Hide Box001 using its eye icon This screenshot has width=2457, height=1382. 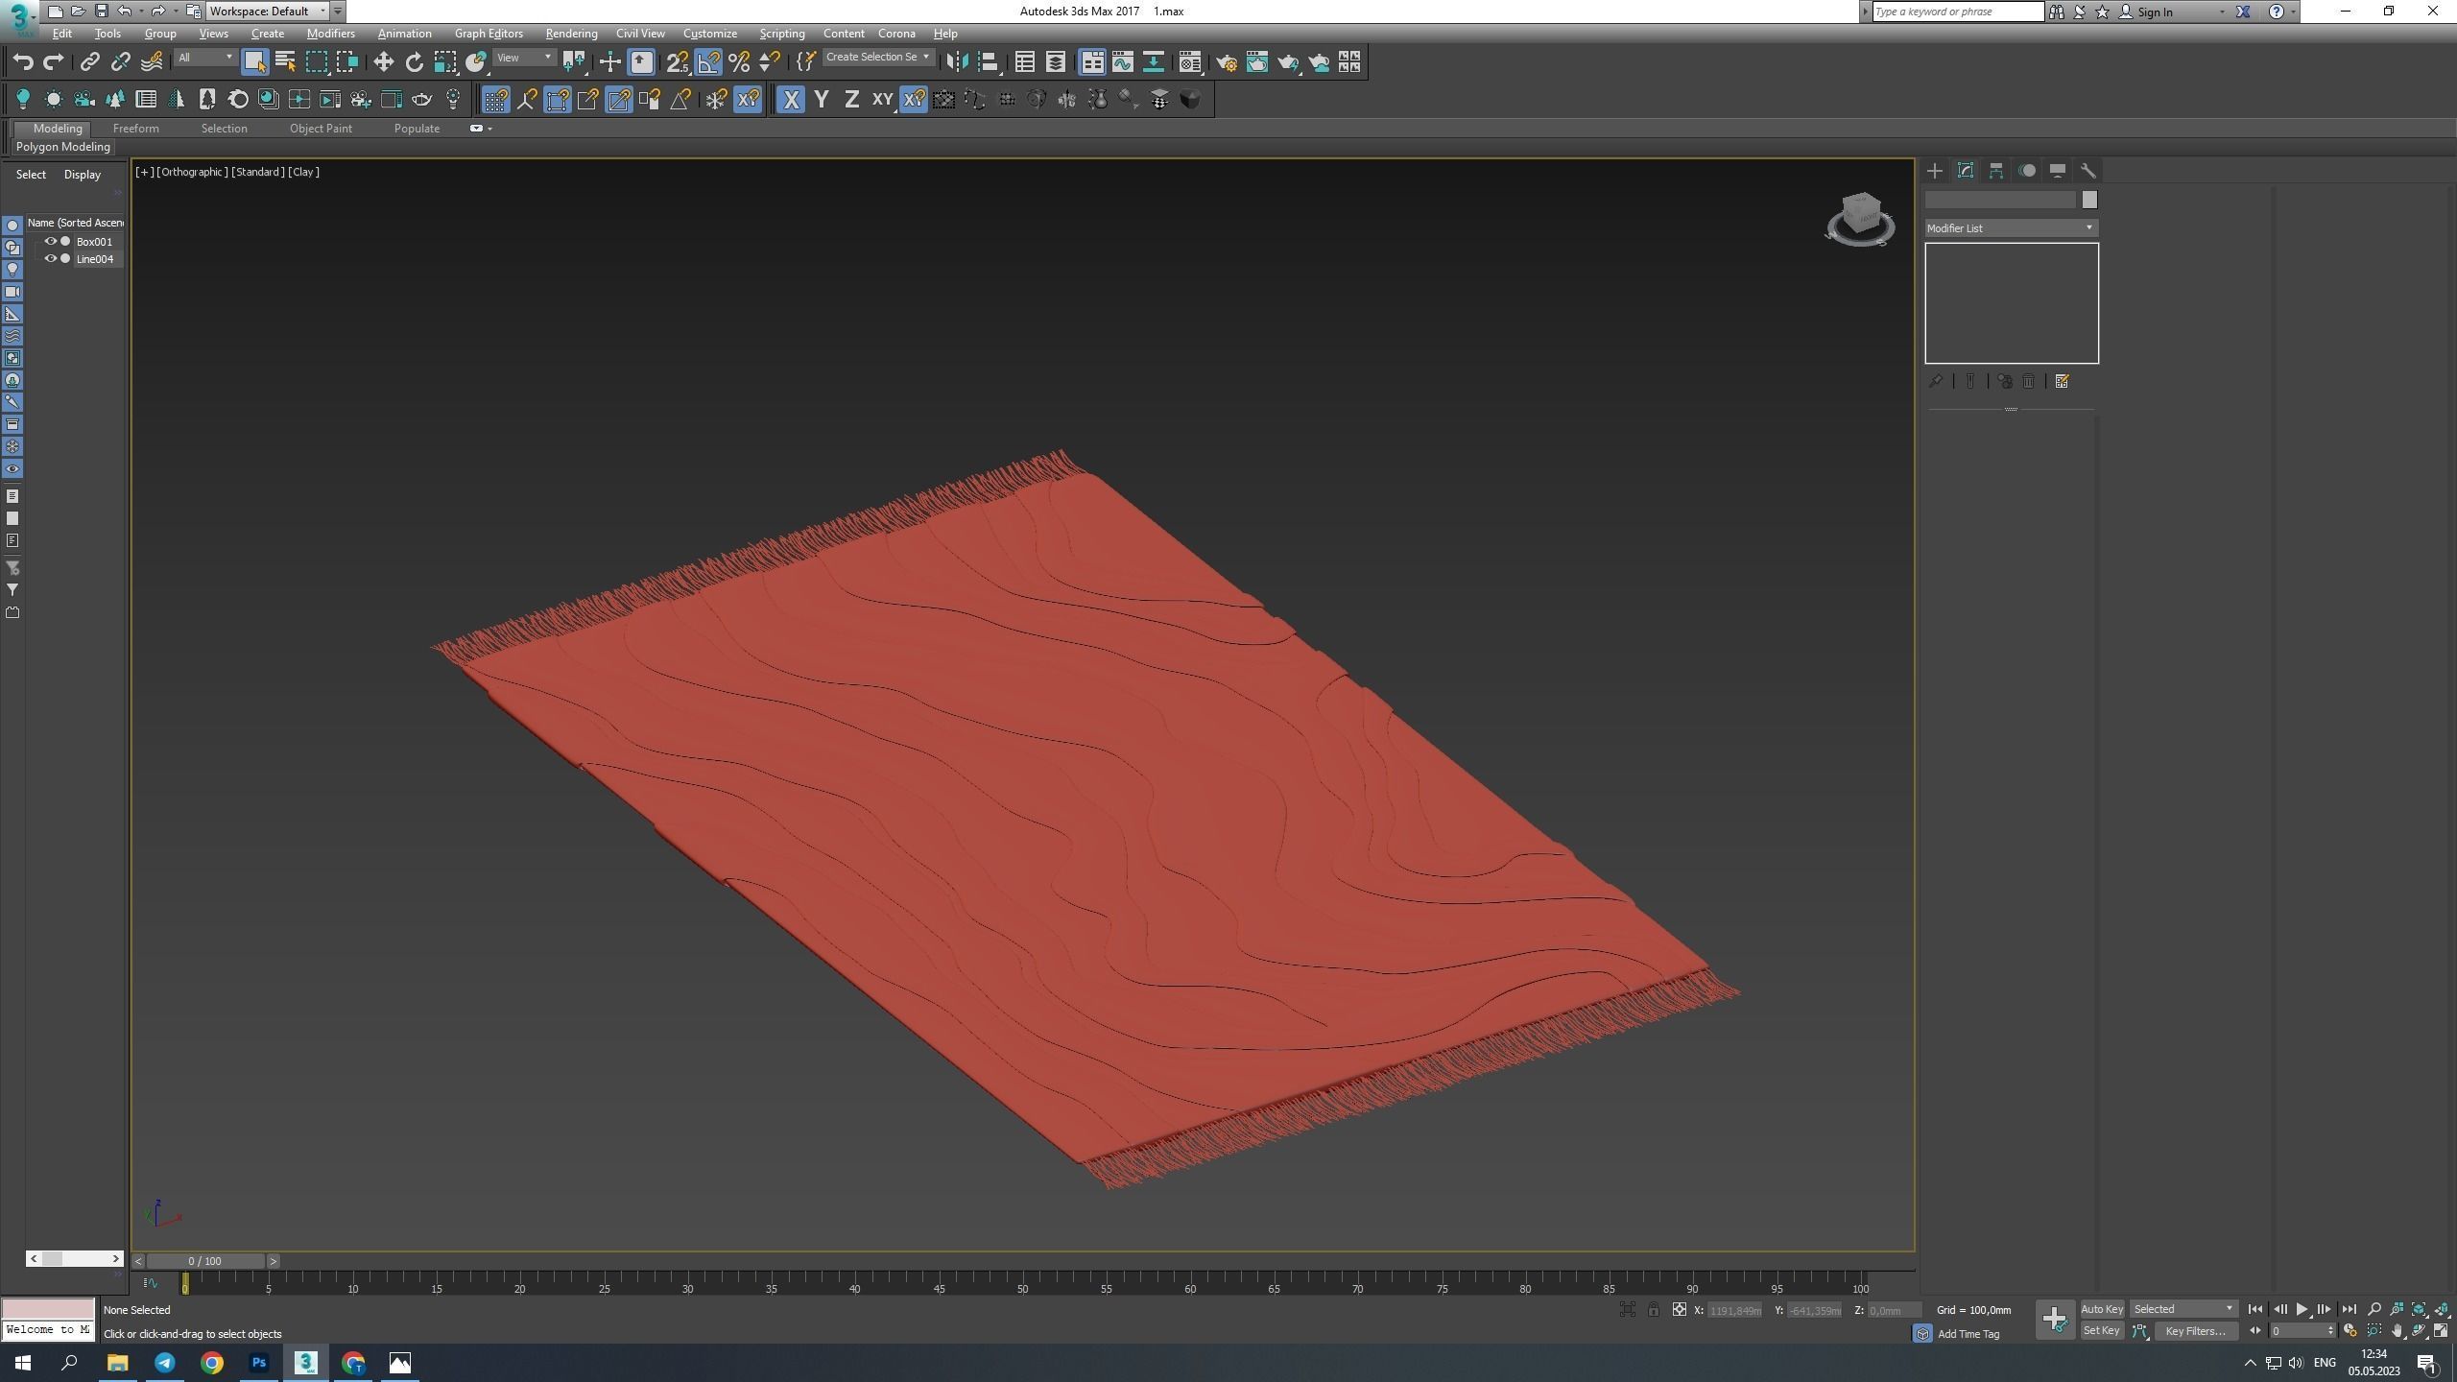(51, 242)
